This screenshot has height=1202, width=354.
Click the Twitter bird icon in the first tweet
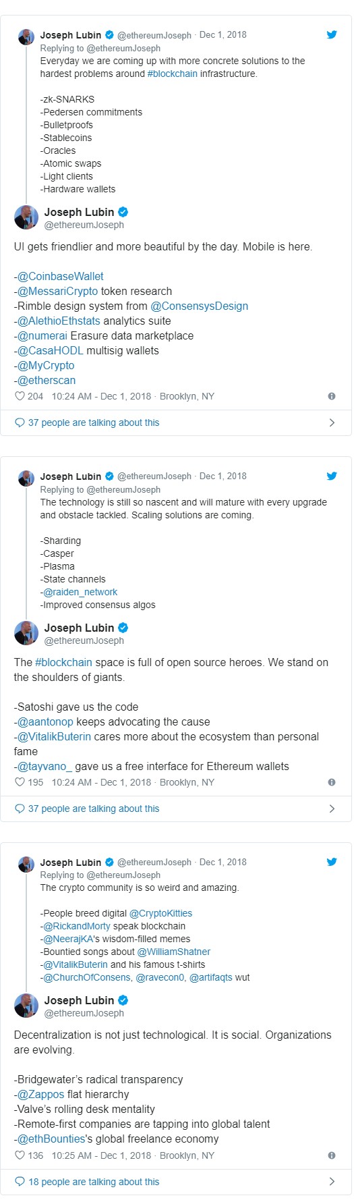click(332, 34)
